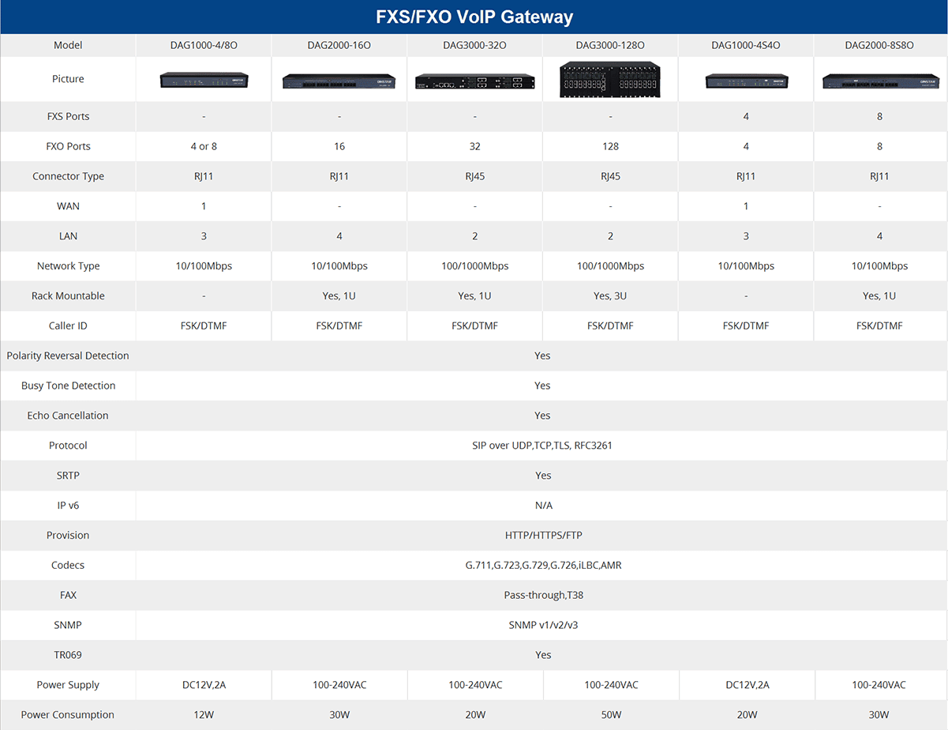
Task: Select the DAG1000-4/8O model name
Action: [204, 46]
